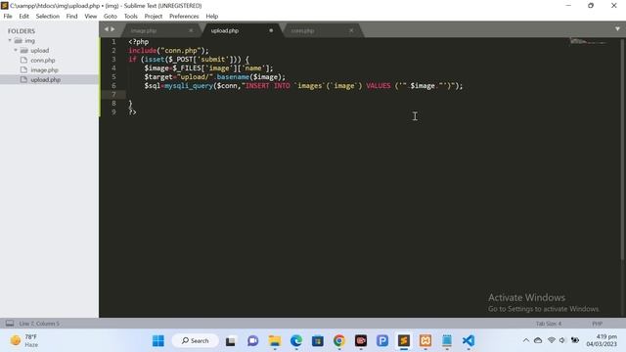
Task: Click the minimap code preview
Action: click(588, 41)
